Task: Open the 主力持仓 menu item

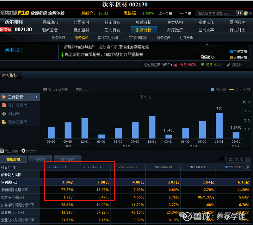Action: point(113,30)
